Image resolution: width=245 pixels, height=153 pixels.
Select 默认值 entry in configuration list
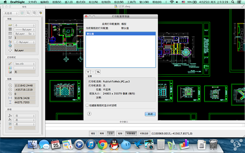point(120,34)
